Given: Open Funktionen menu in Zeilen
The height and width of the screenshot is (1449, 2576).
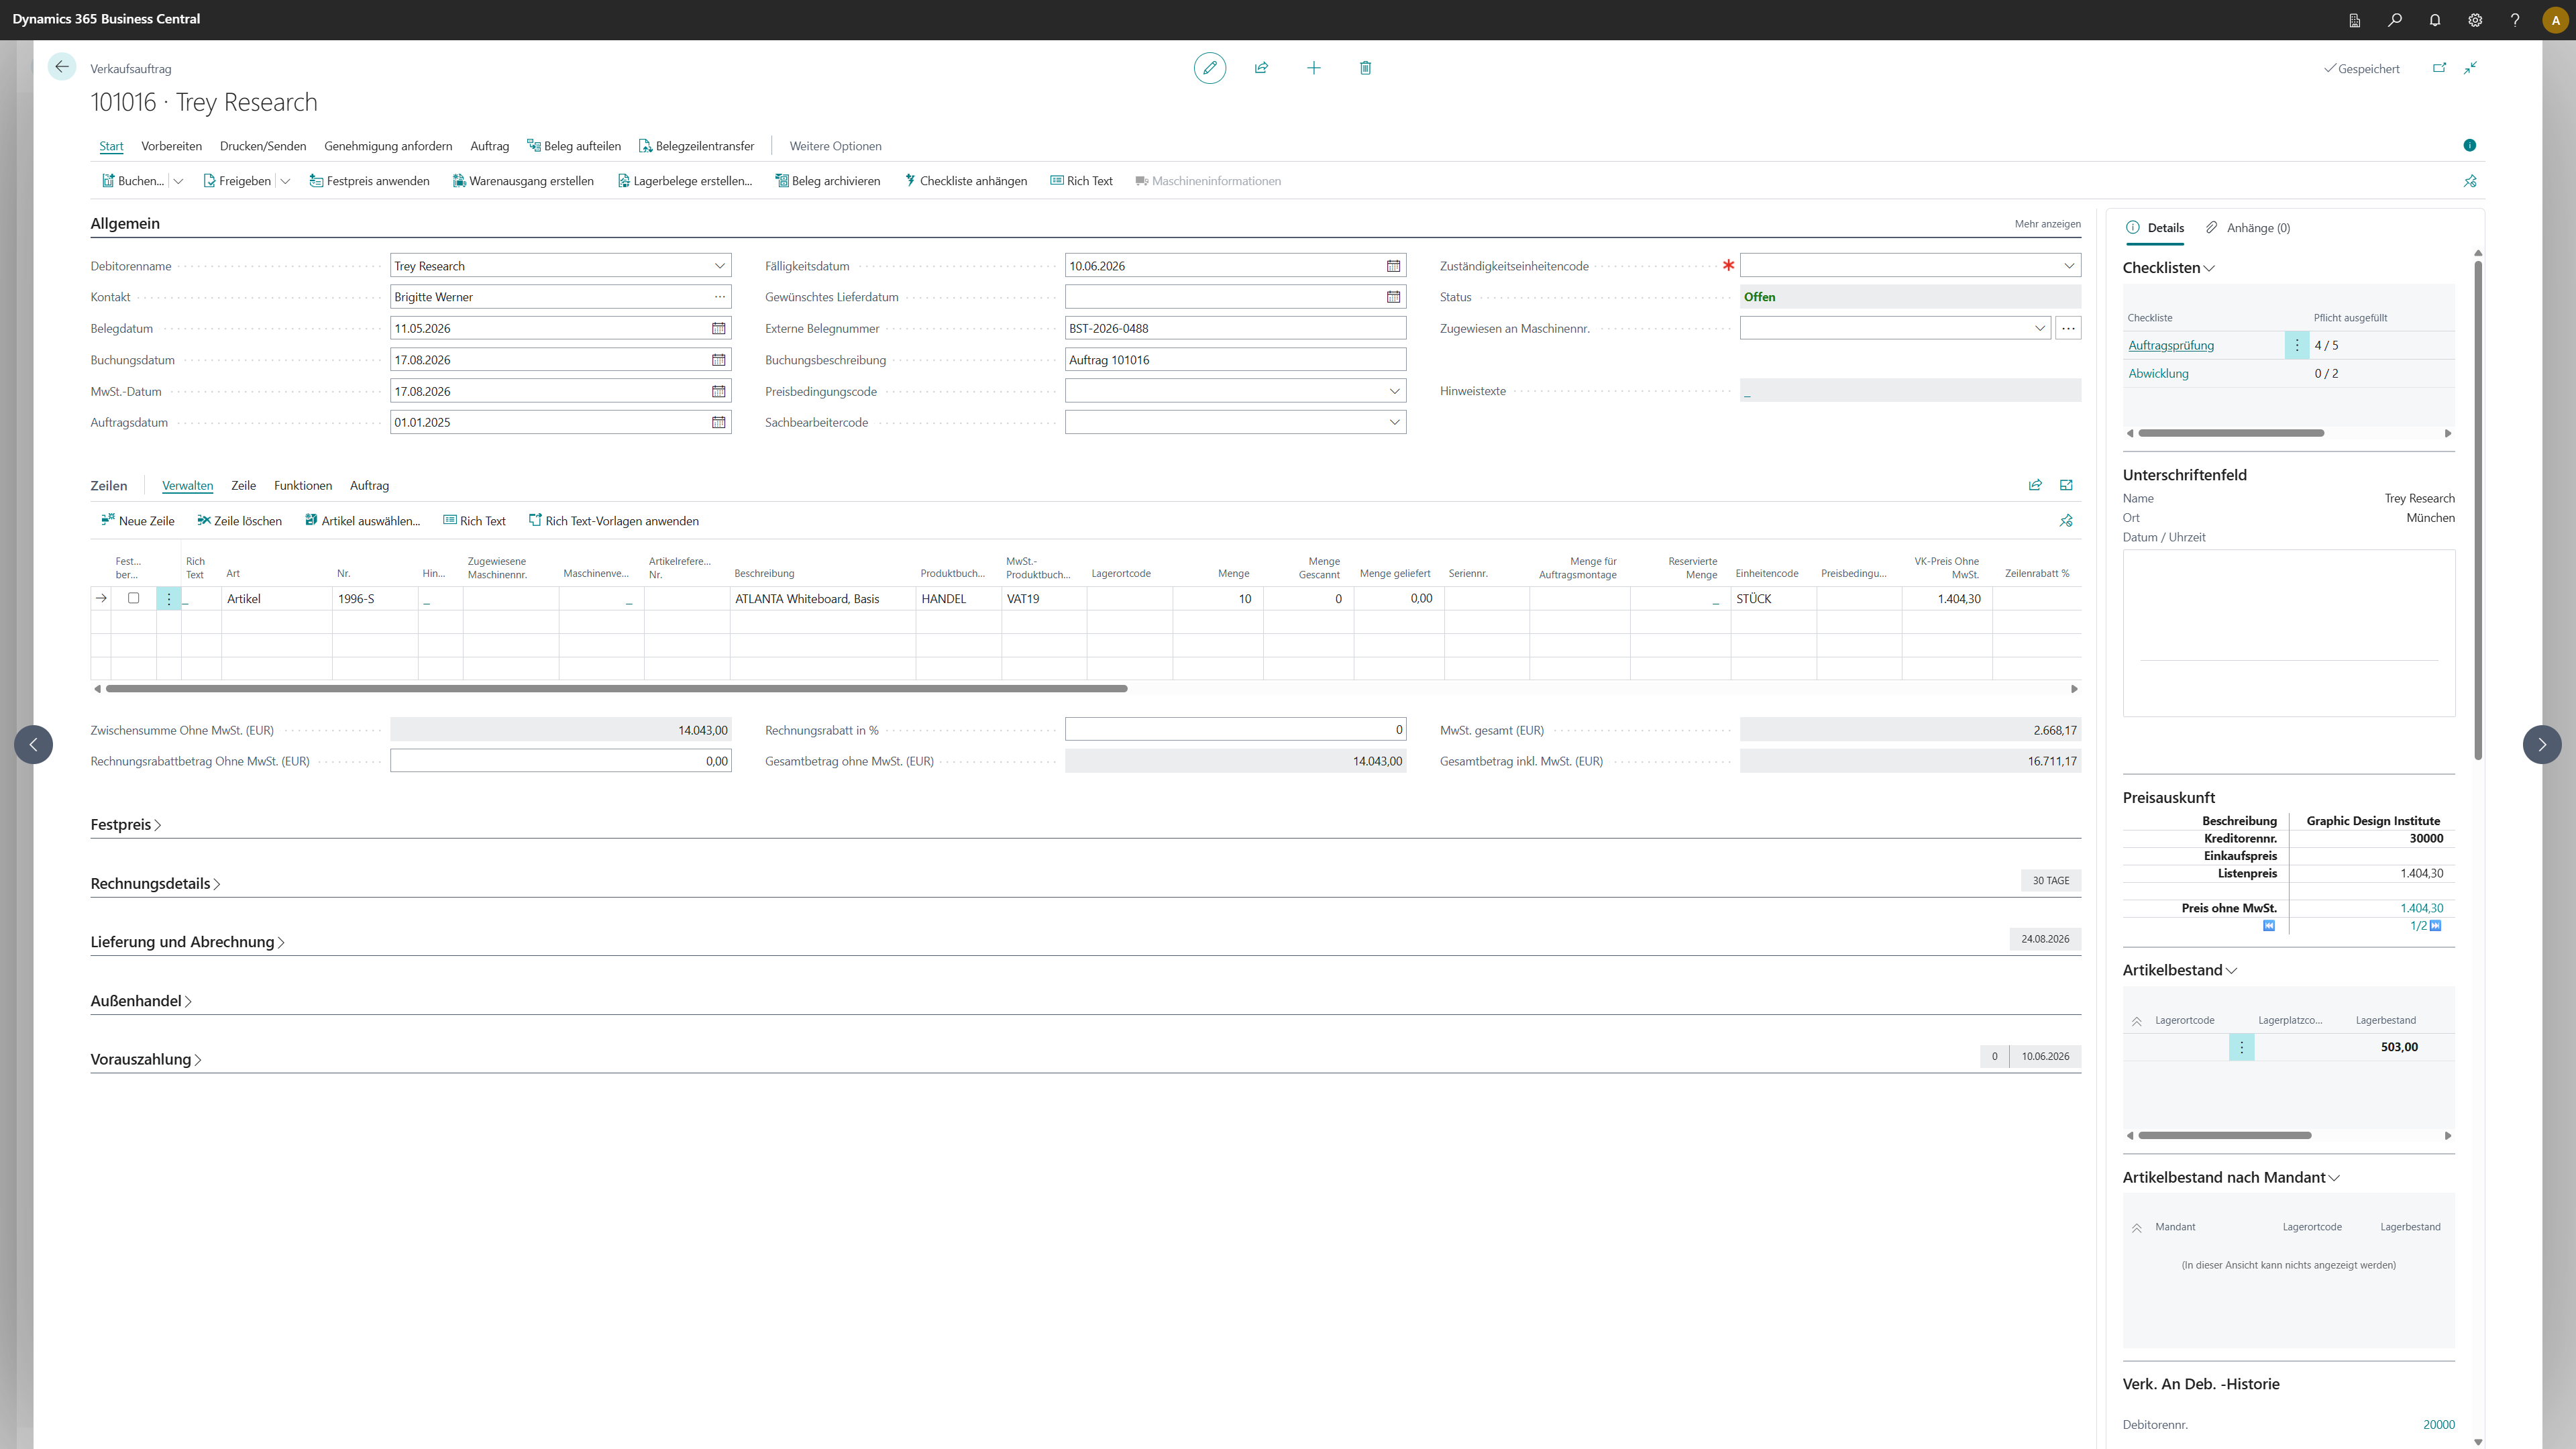Looking at the screenshot, I should [x=303, y=486].
